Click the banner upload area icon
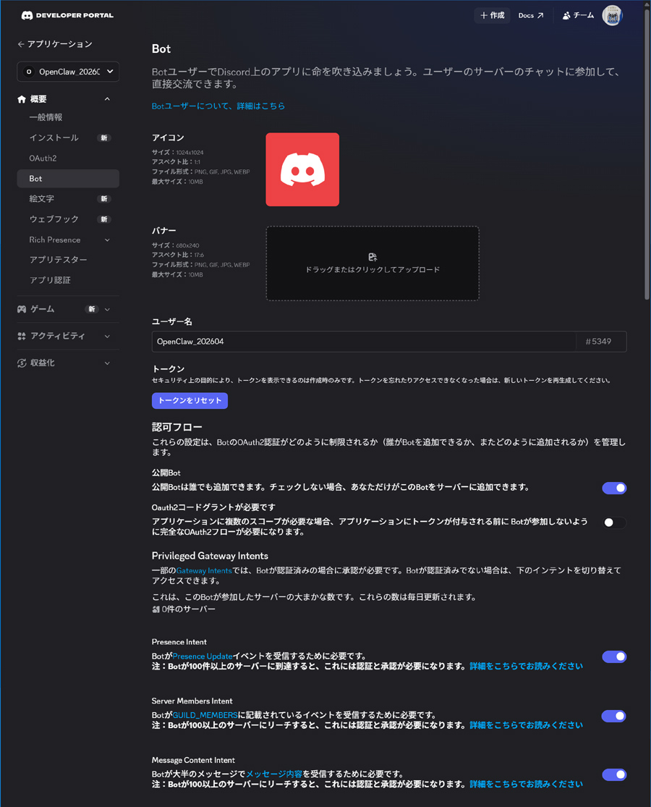The height and width of the screenshot is (807, 651). [373, 256]
